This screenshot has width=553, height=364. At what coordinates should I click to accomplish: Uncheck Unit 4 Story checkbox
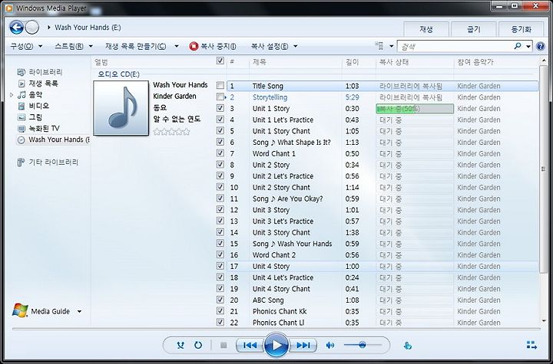click(220, 266)
